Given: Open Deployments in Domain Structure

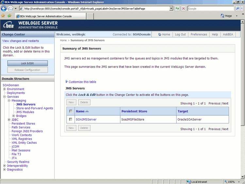Looking at the screenshot, I should [x=16, y=93].
